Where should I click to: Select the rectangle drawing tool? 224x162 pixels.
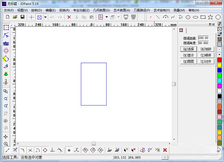[203, 17]
